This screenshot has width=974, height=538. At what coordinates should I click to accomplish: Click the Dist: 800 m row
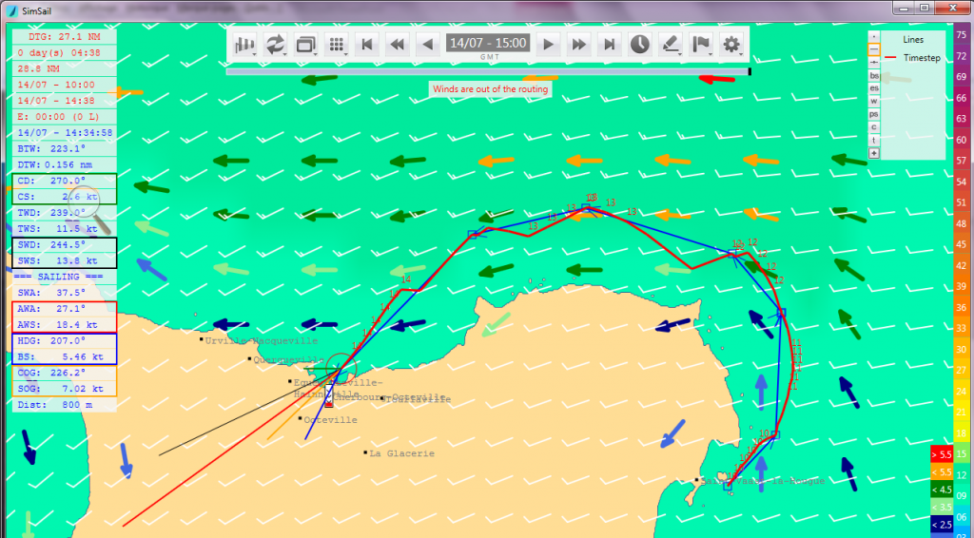point(65,405)
